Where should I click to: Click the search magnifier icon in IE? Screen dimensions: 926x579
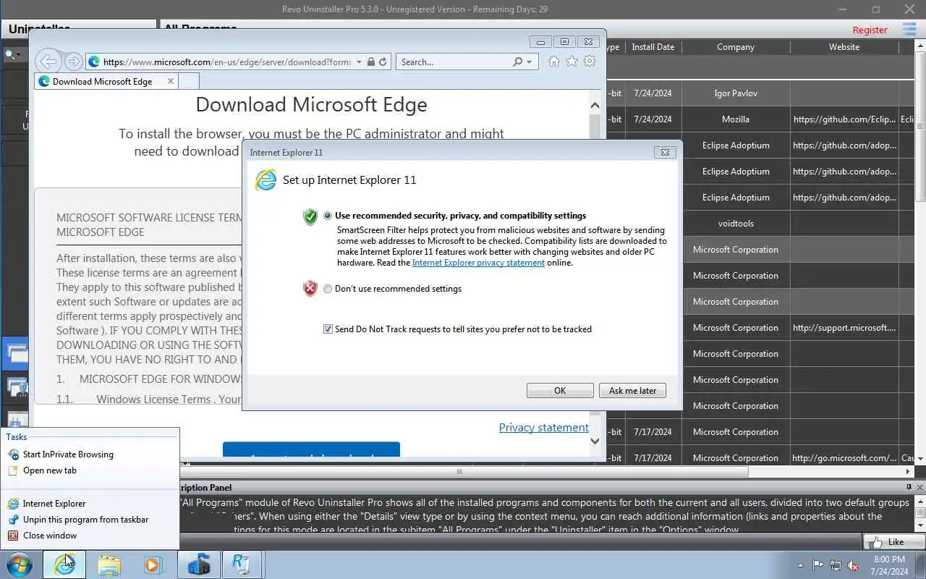(517, 62)
